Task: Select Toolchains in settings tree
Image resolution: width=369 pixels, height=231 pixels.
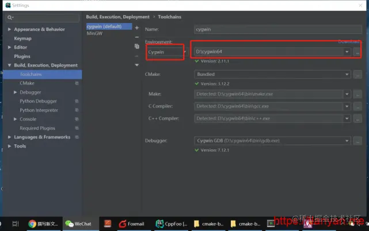Action: click(x=43, y=74)
